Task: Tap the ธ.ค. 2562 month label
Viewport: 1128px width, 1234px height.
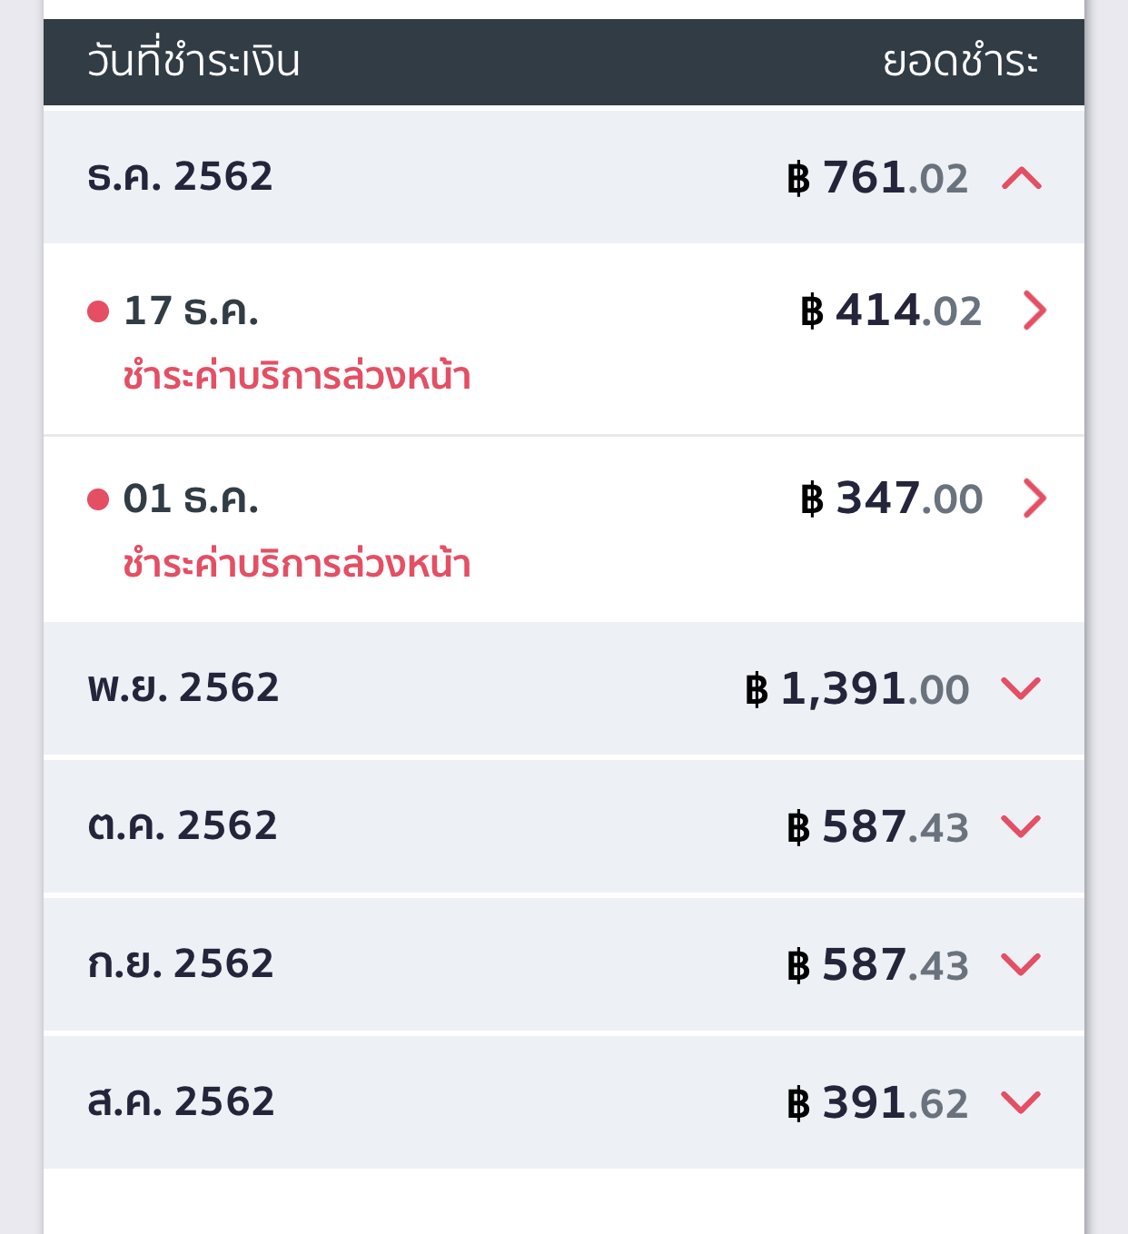Action: [180, 176]
